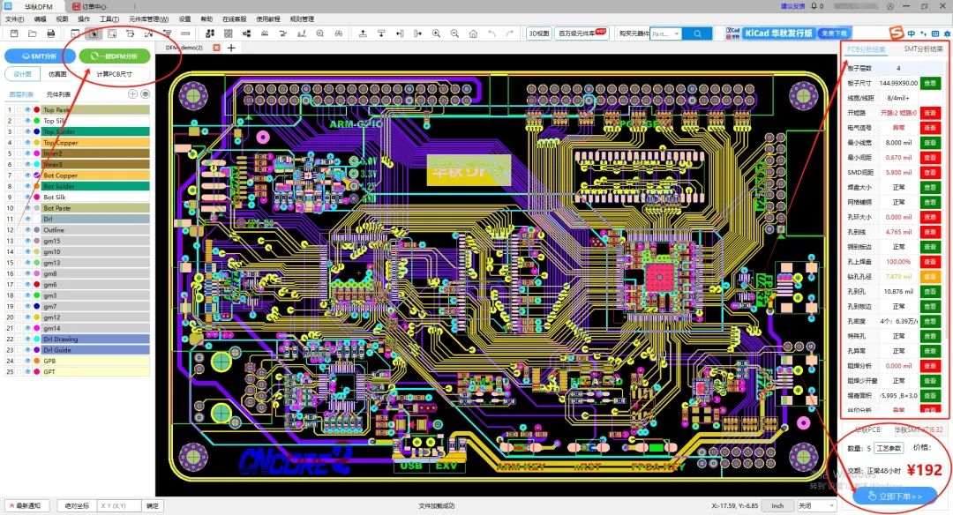Open the 工具 menu
Viewport: 953px width, 515px height.
tap(109, 19)
